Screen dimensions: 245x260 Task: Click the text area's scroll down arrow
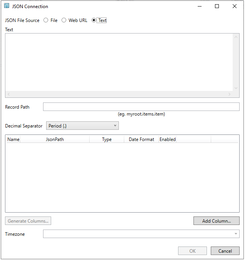[236, 88]
